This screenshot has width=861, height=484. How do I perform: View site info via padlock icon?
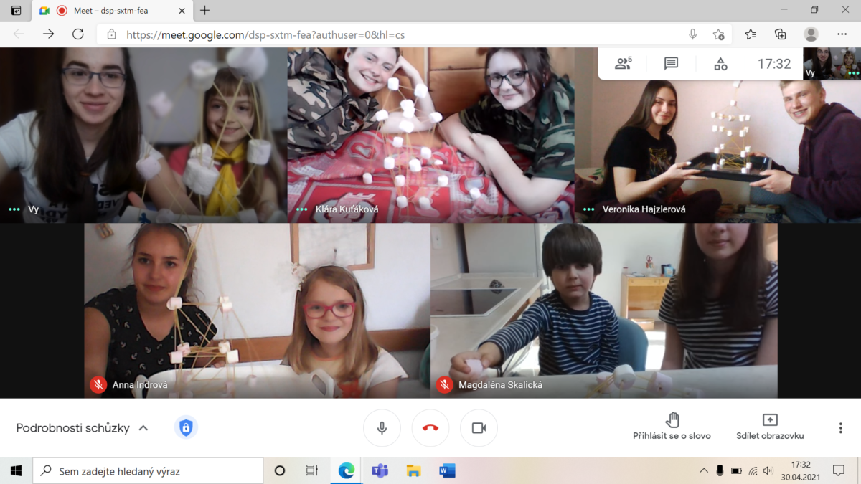click(x=111, y=34)
